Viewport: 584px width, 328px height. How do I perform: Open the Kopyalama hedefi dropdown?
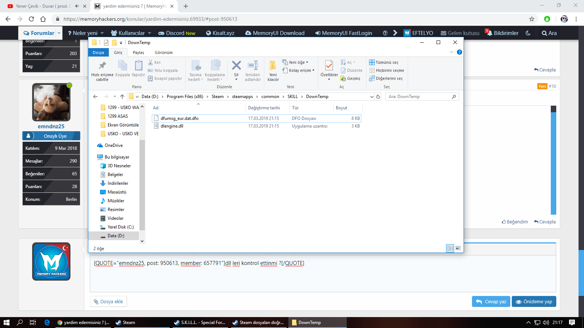coord(215,71)
